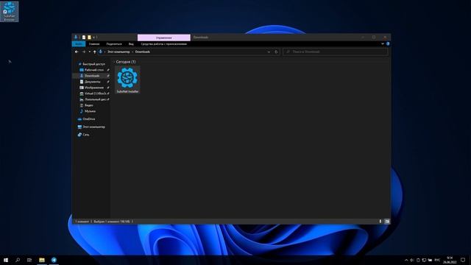
Task: Click the input language indicator РУС
Action: tap(437, 260)
